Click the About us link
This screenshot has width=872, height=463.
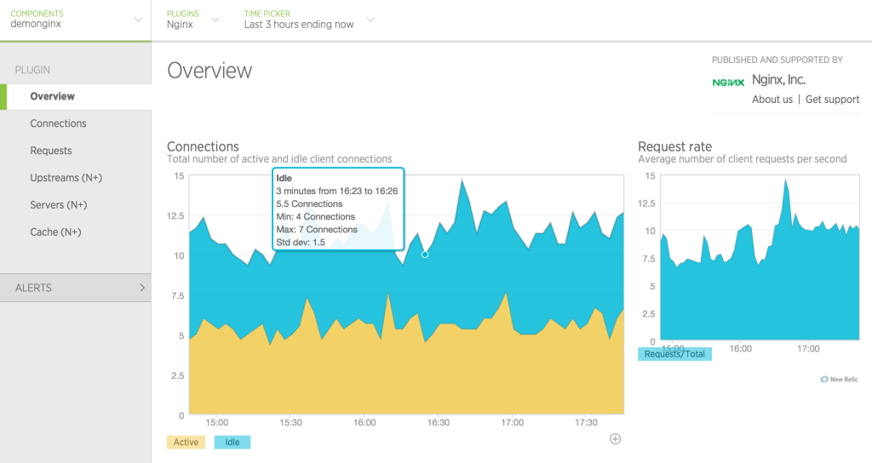tap(772, 100)
